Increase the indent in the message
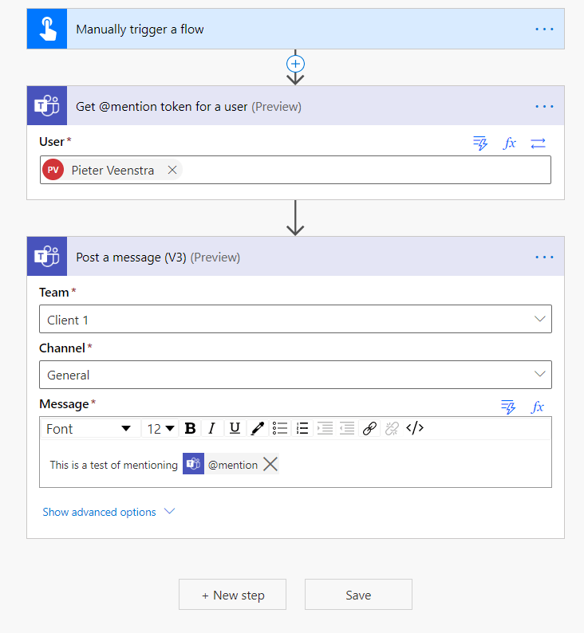The height and width of the screenshot is (633, 584). coord(325,428)
